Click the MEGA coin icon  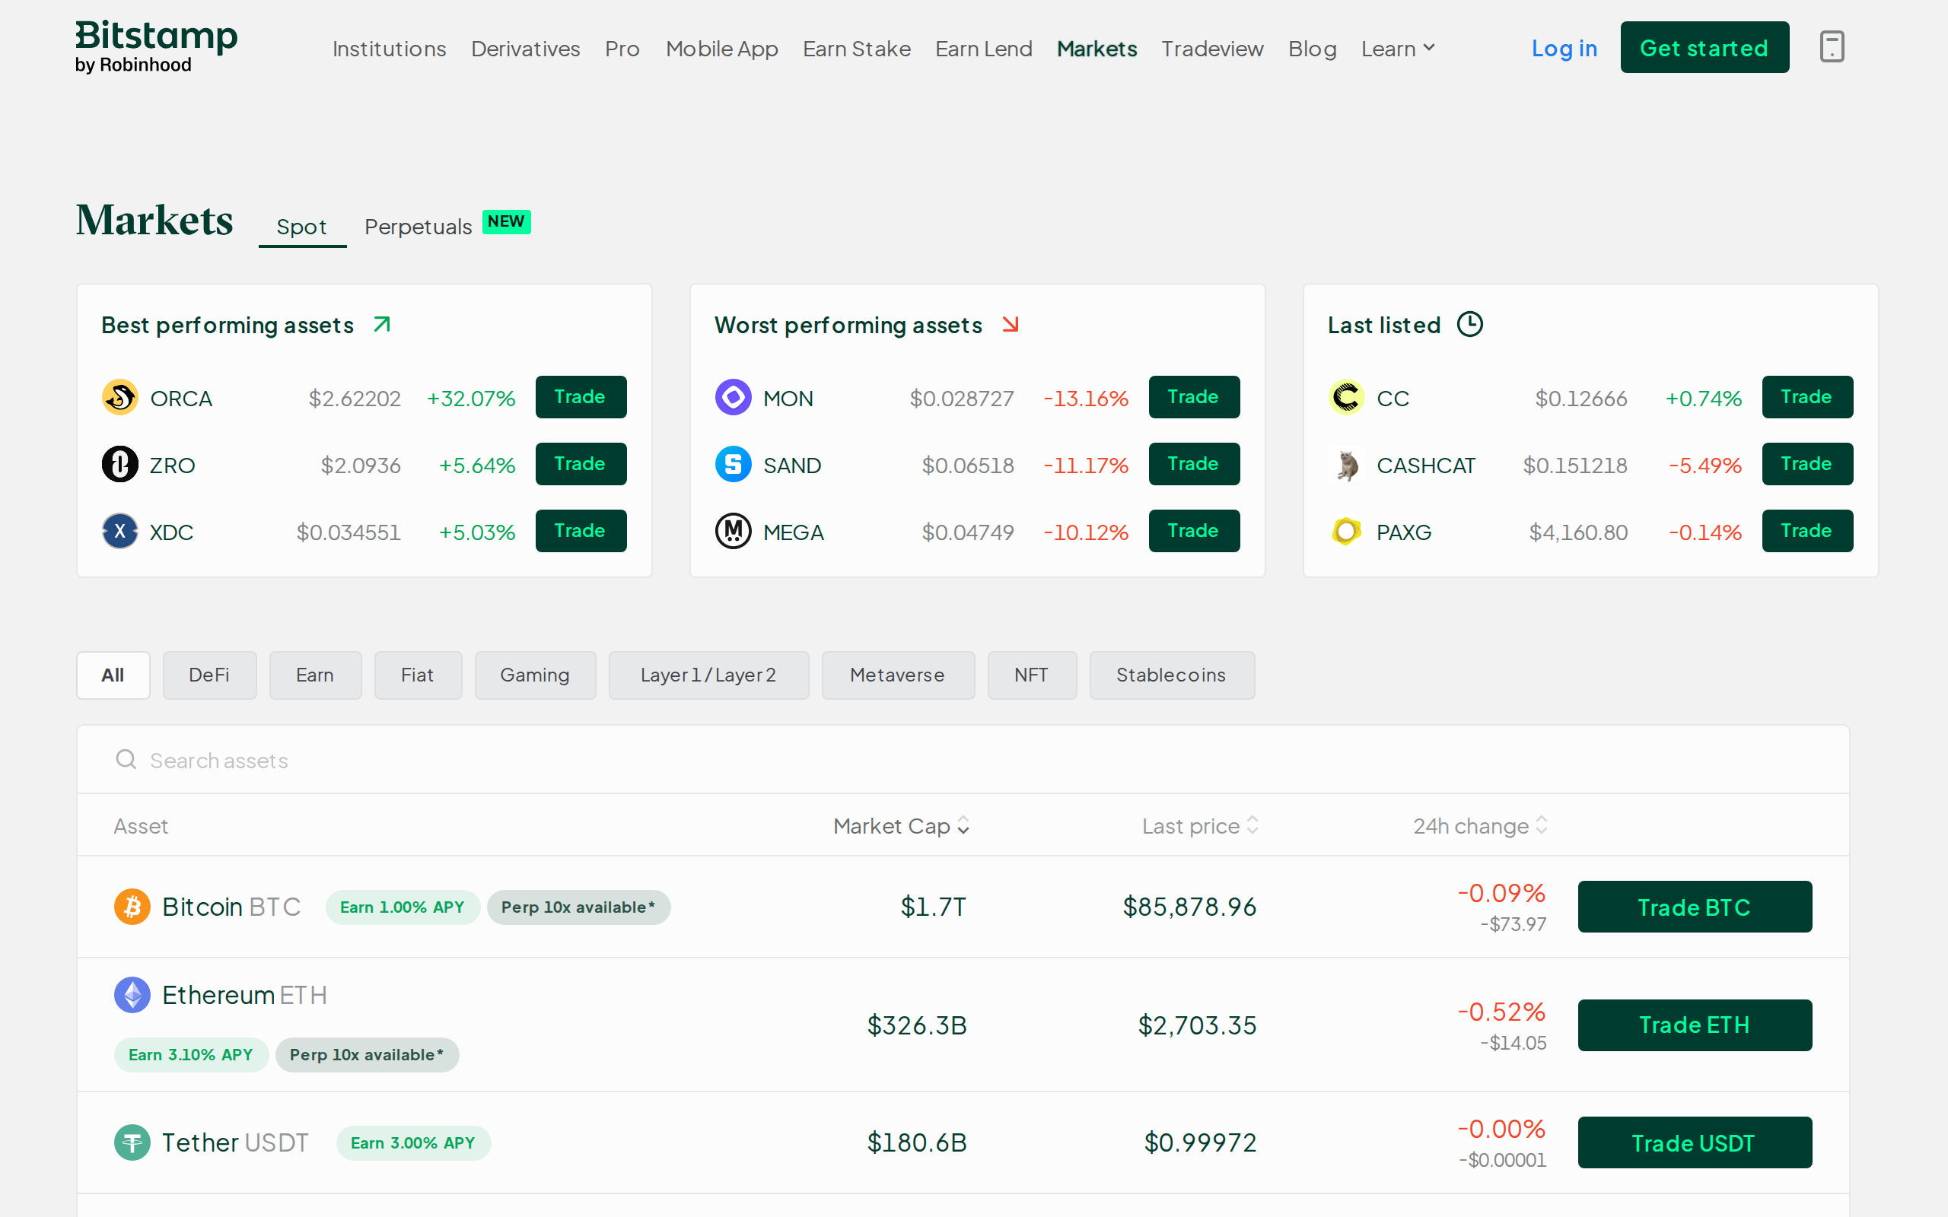(734, 531)
